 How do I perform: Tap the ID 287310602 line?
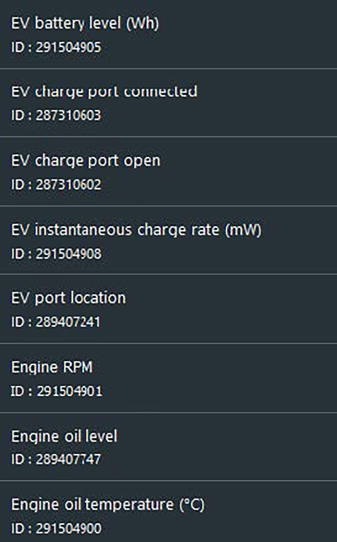(56, 185)
